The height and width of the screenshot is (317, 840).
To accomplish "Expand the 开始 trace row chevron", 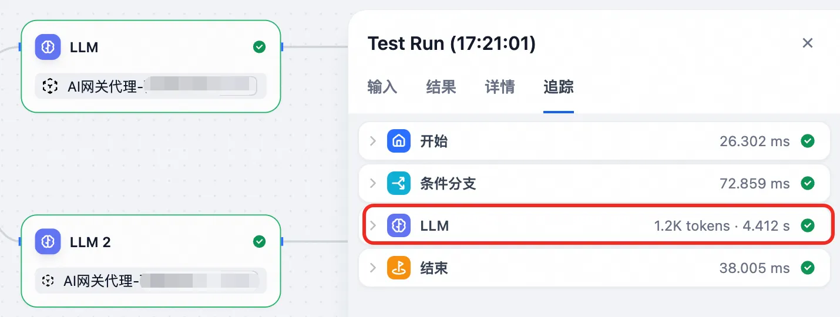I will pyautogui.click(x=372, y=141).
